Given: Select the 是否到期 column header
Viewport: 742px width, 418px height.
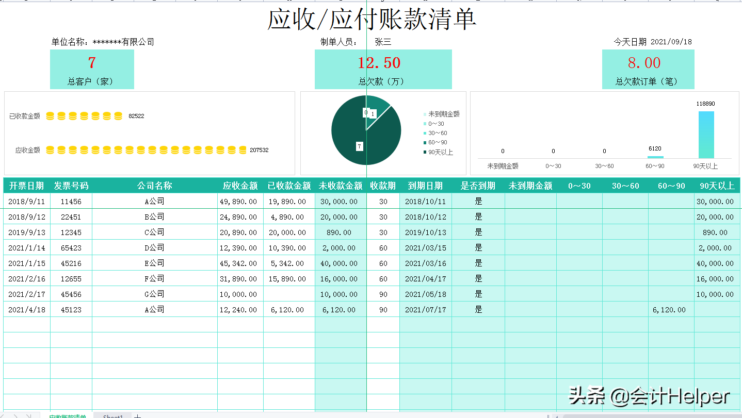Looking at the screenshot, I should 478,186.
